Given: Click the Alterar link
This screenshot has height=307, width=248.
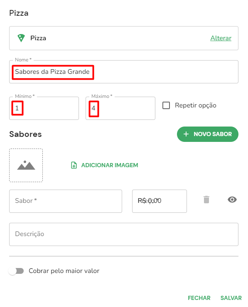Looking at the screenshot, I should click(221, 38).
